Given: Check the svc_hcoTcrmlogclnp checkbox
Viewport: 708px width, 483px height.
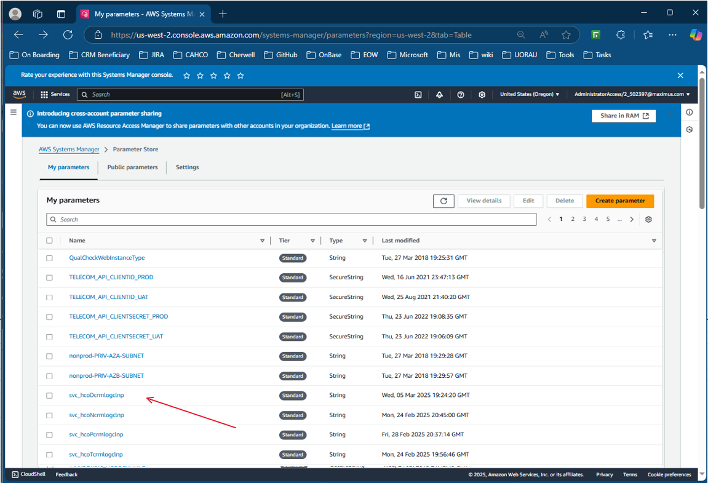Looking at the screenshot, I should (x=49, y=455).
